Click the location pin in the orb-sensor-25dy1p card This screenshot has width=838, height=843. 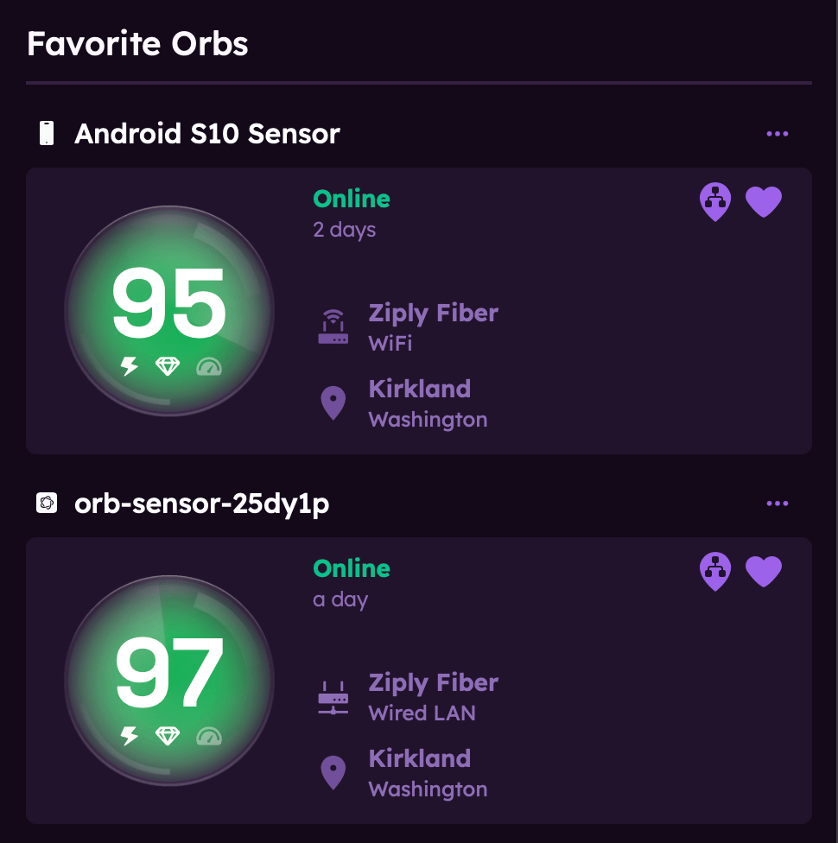coord(333,773)
